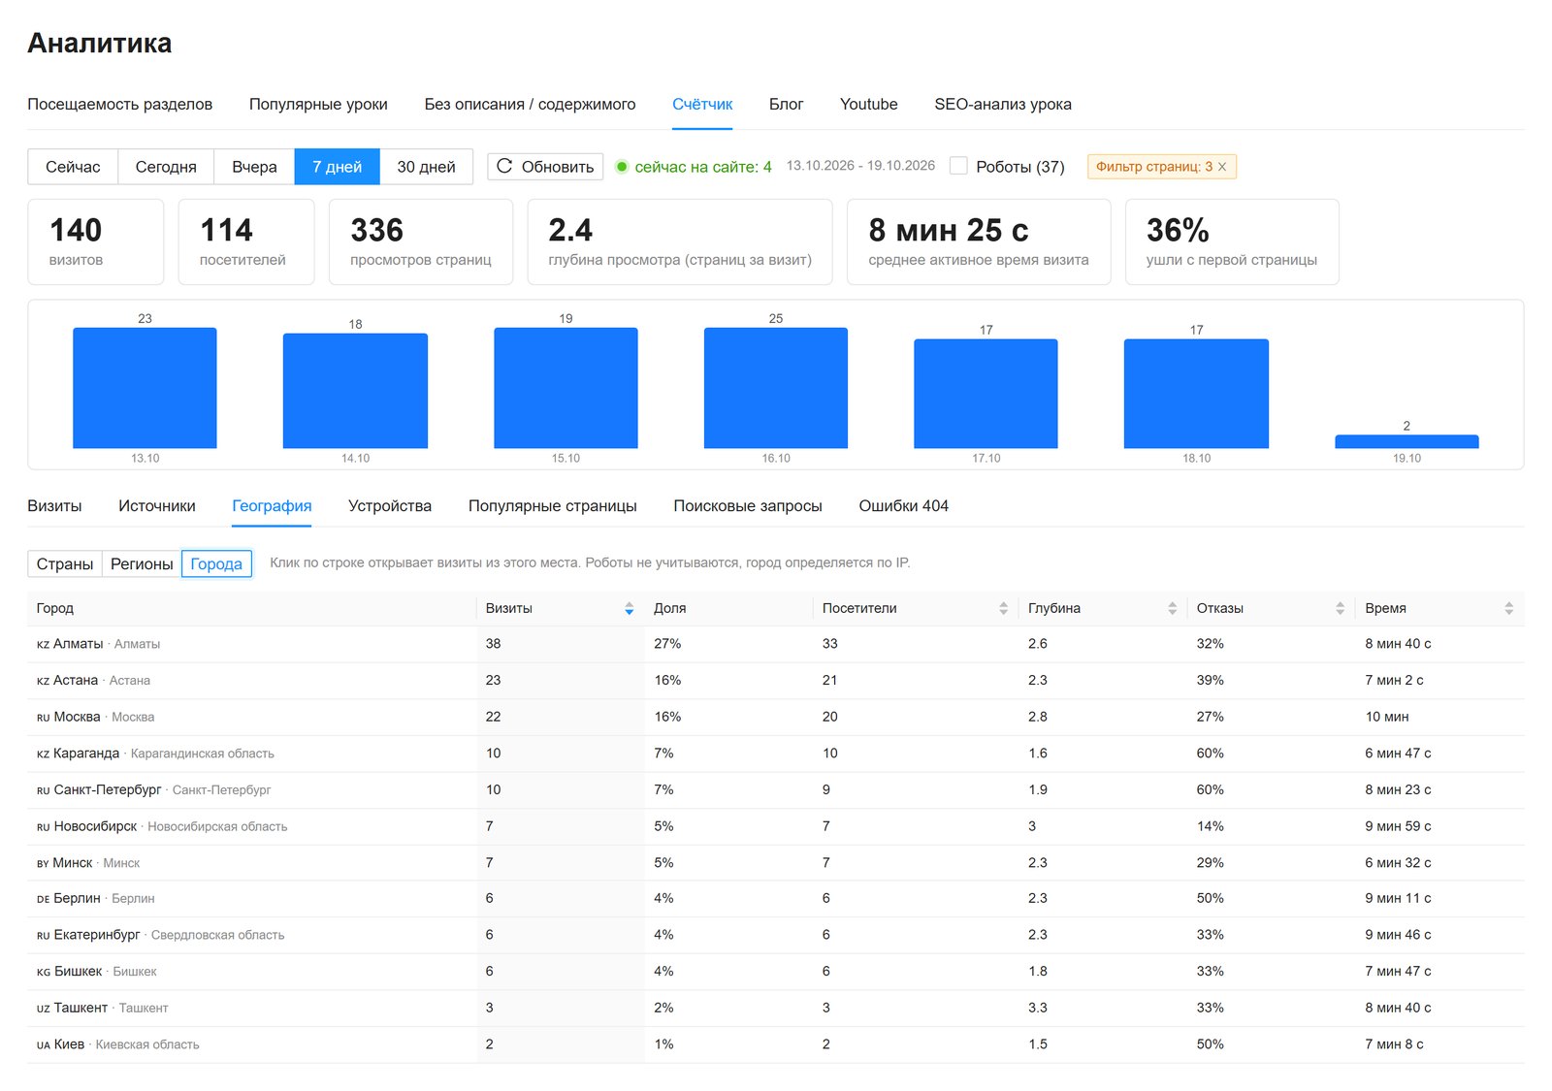Open the Ошибки 404 tab
The image size is (1552, 1091).
click(x=903, y=505)
